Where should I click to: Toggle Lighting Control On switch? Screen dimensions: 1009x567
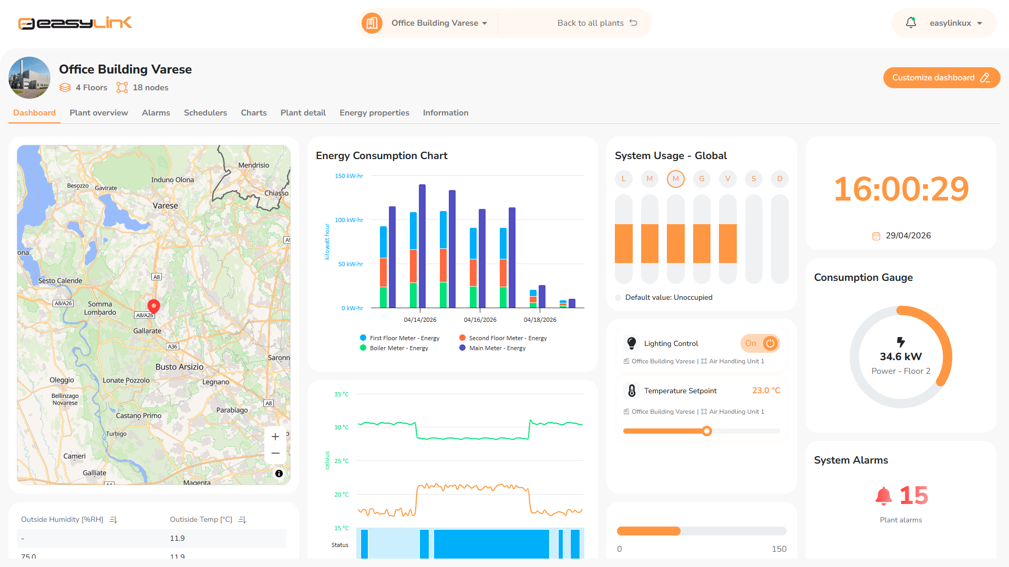(x=760, y=343)
